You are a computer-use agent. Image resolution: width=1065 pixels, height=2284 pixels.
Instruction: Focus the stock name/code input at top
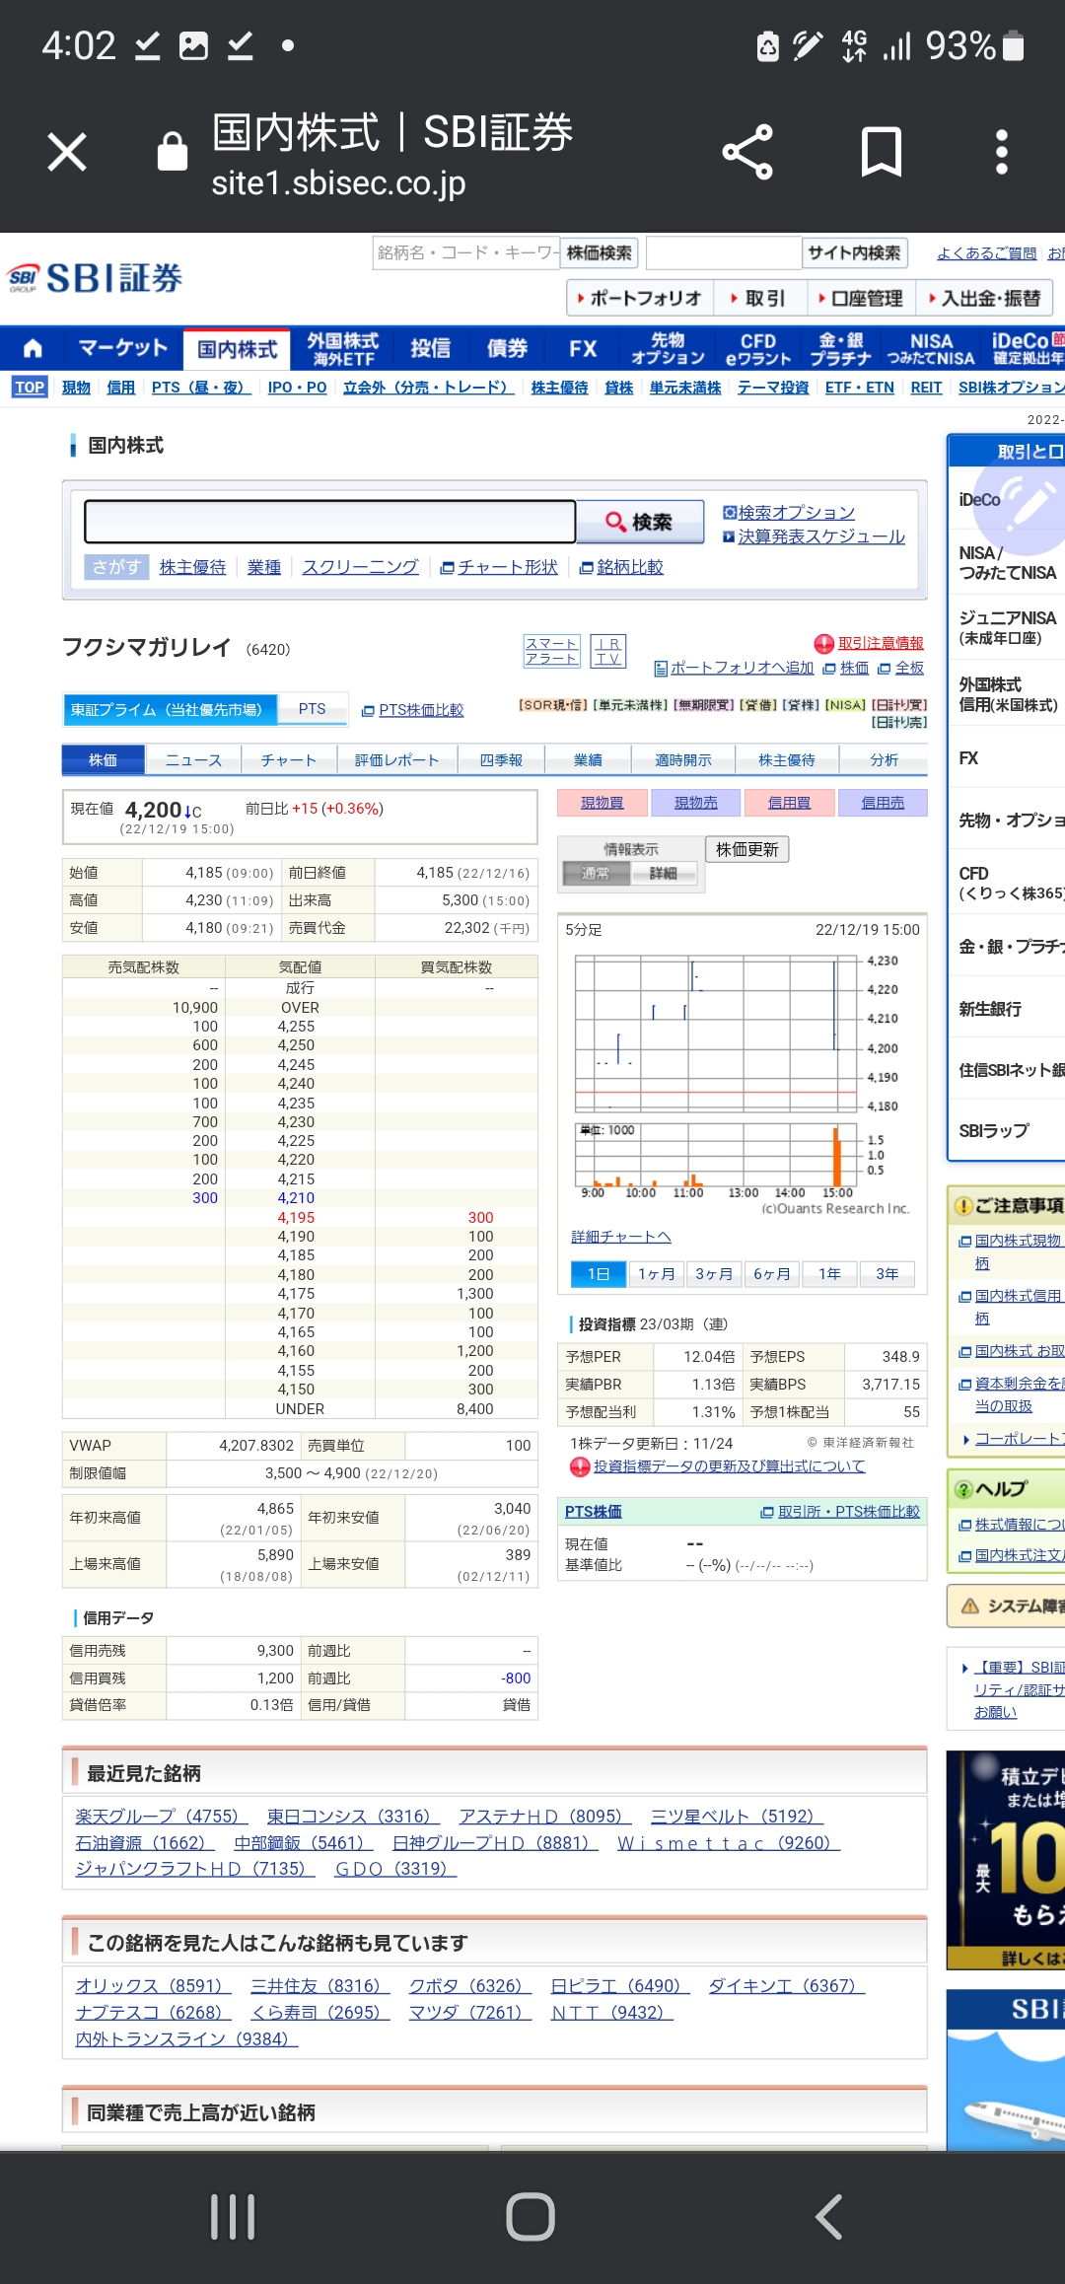point(465,253)
